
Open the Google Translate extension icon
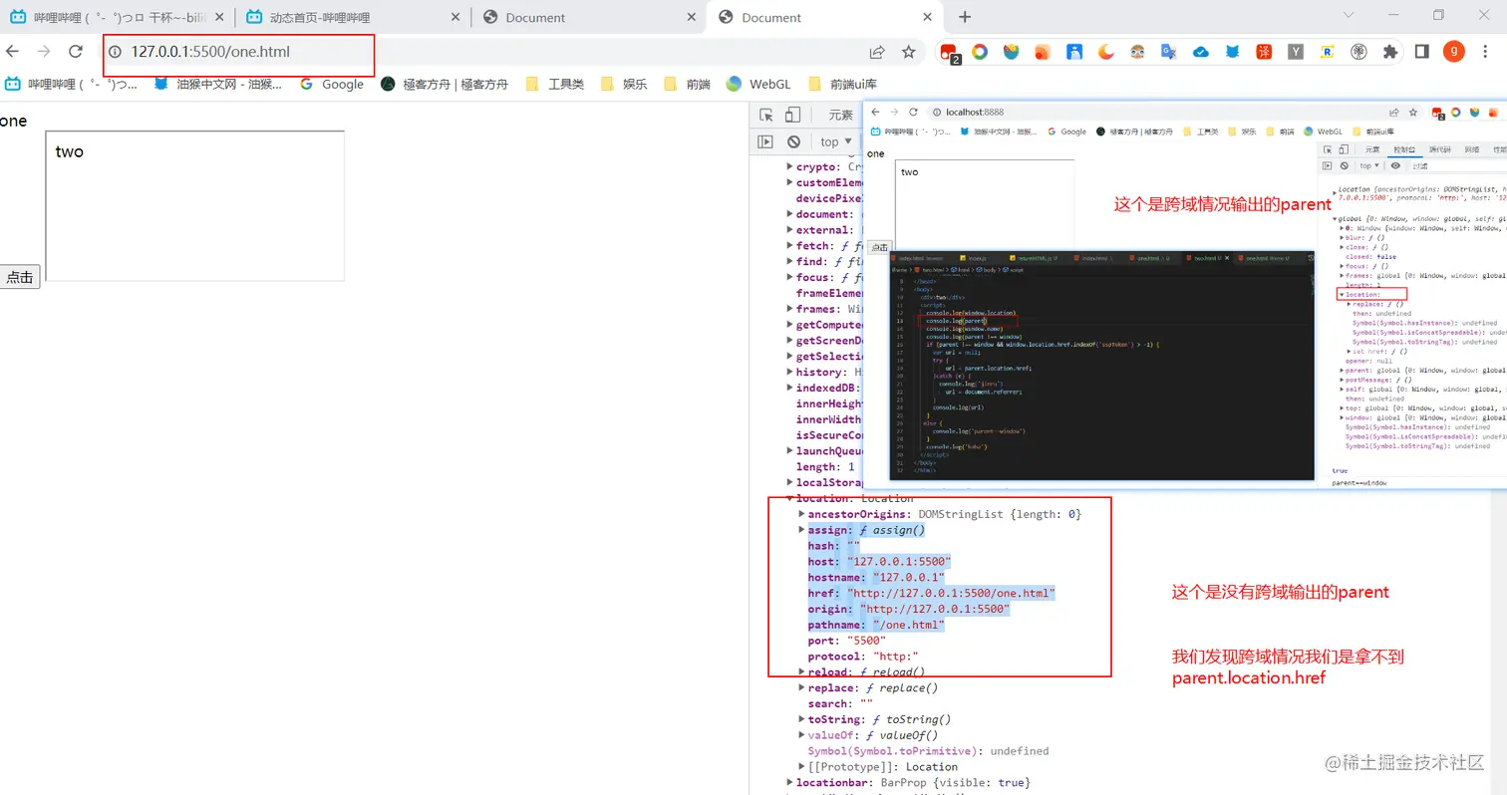pos(1169,52)
